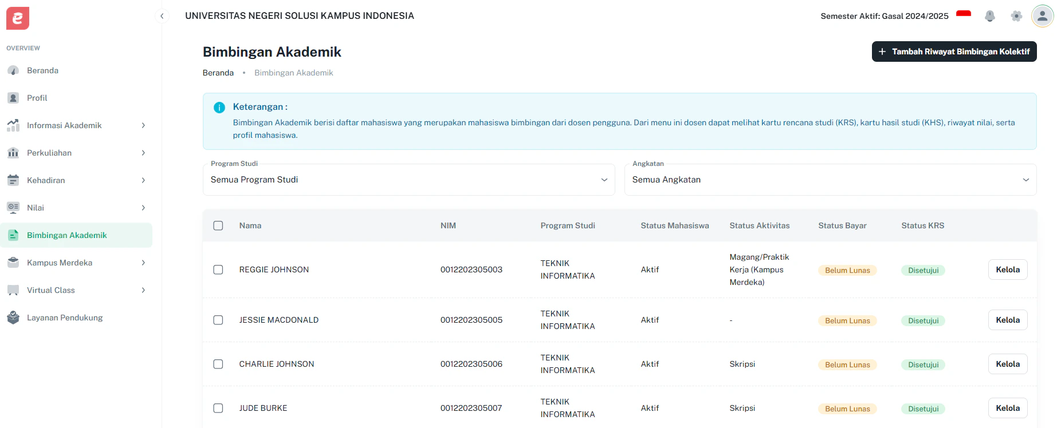Click Kelola for JUDE BURKE

pyautogui.click(x=1008, y=408)
